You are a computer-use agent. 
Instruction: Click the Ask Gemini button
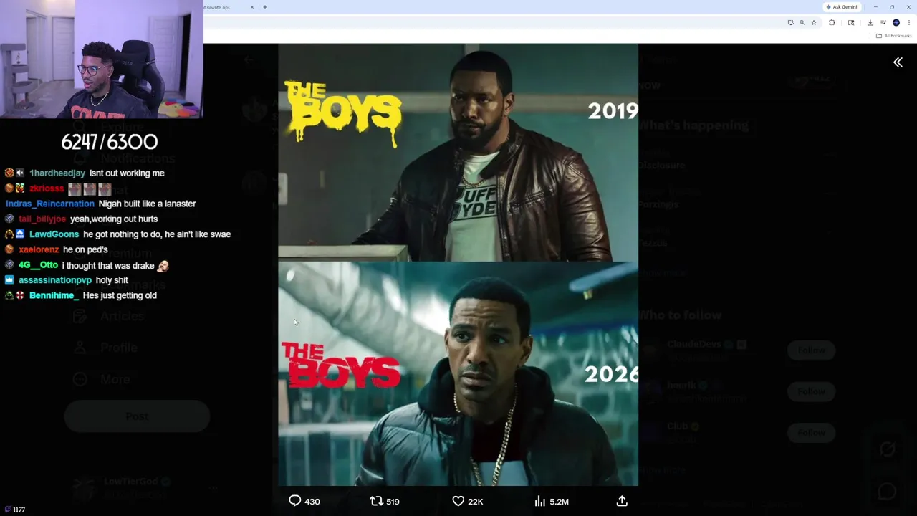tap(842, 7)
